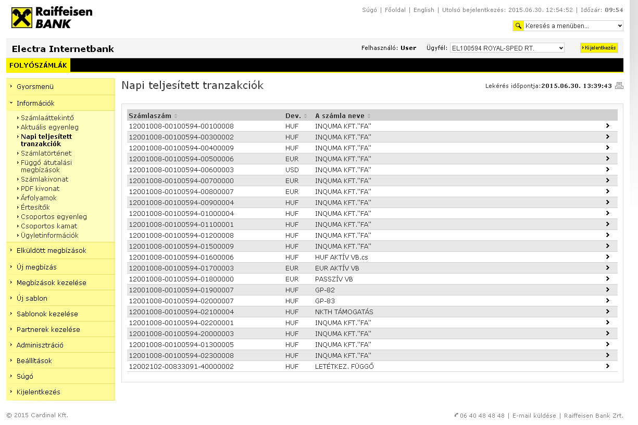
Task: Open arrow for account 12001008-00100594-00300002
Action: [607, 137]
